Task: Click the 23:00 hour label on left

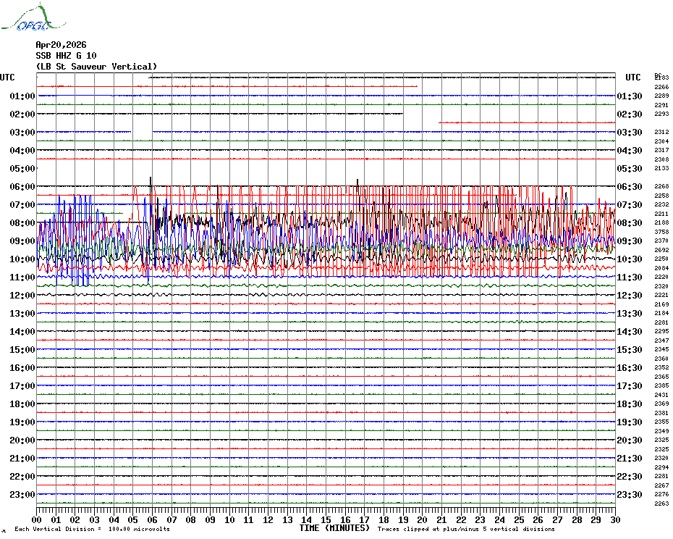Action: (x=22, y=495)
